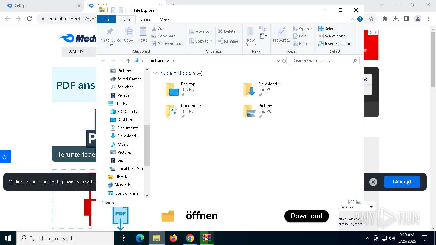The width and height of the screenshot is (436, 245).
Task: Switch to the Share ribbon tab
Action: click(x=145, y=19)
